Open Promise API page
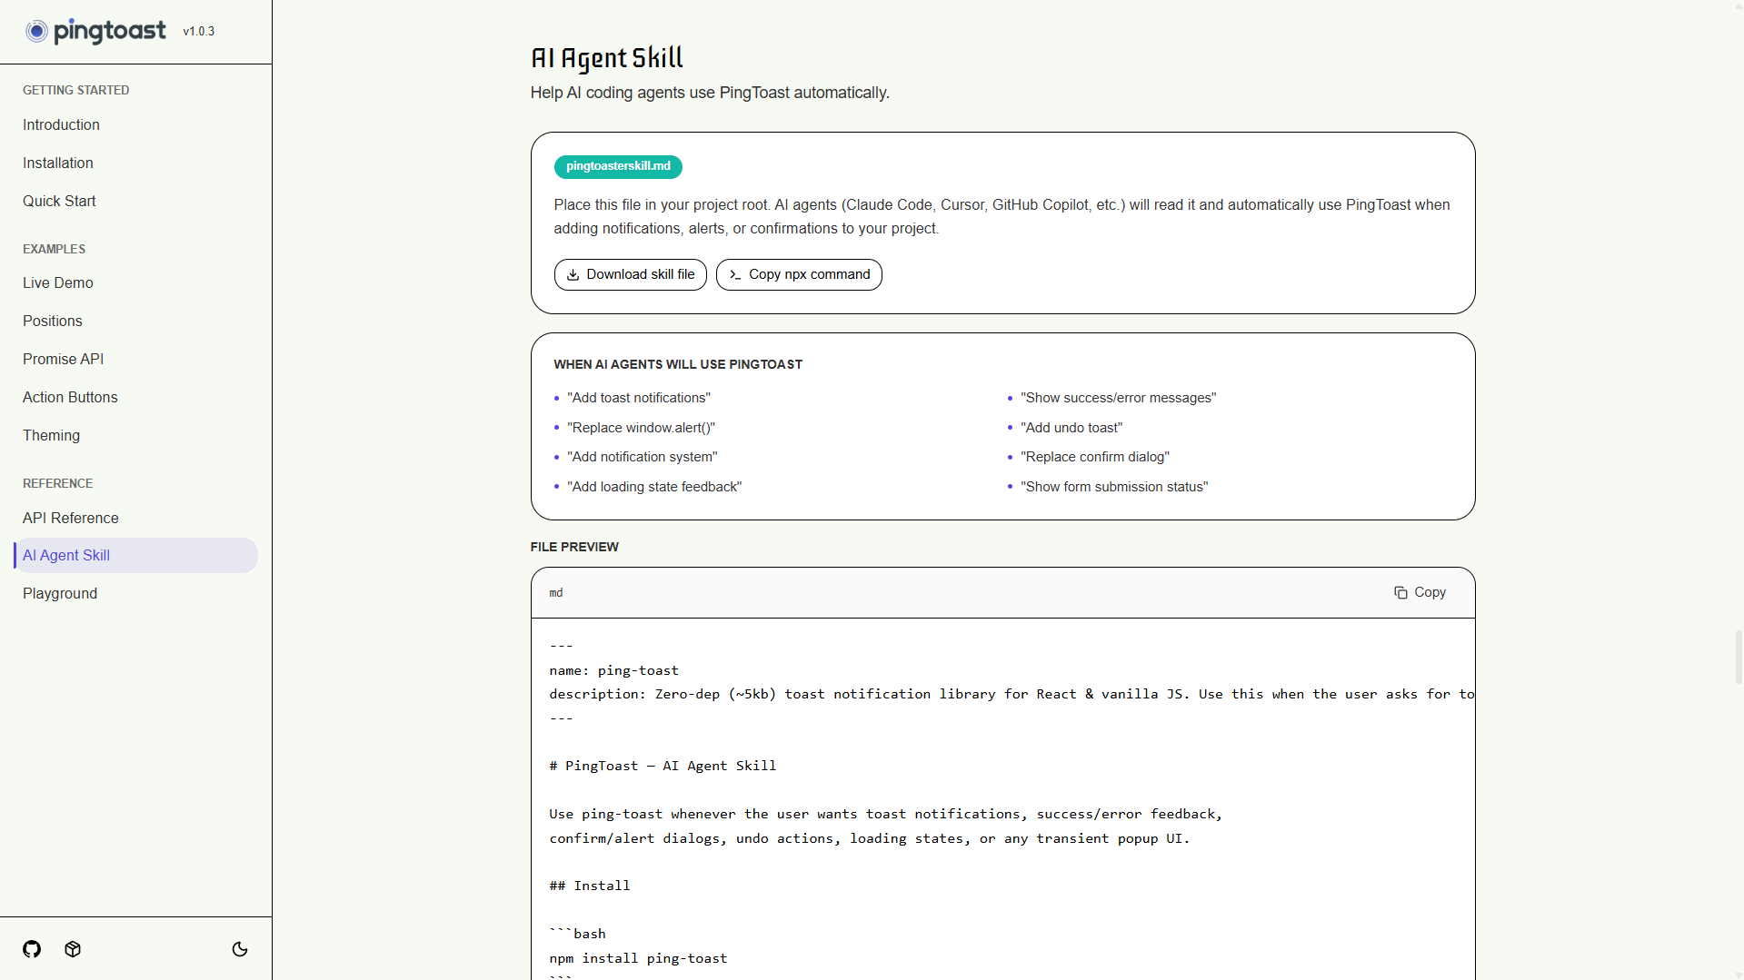1744x980 pixels. [64, 359]
